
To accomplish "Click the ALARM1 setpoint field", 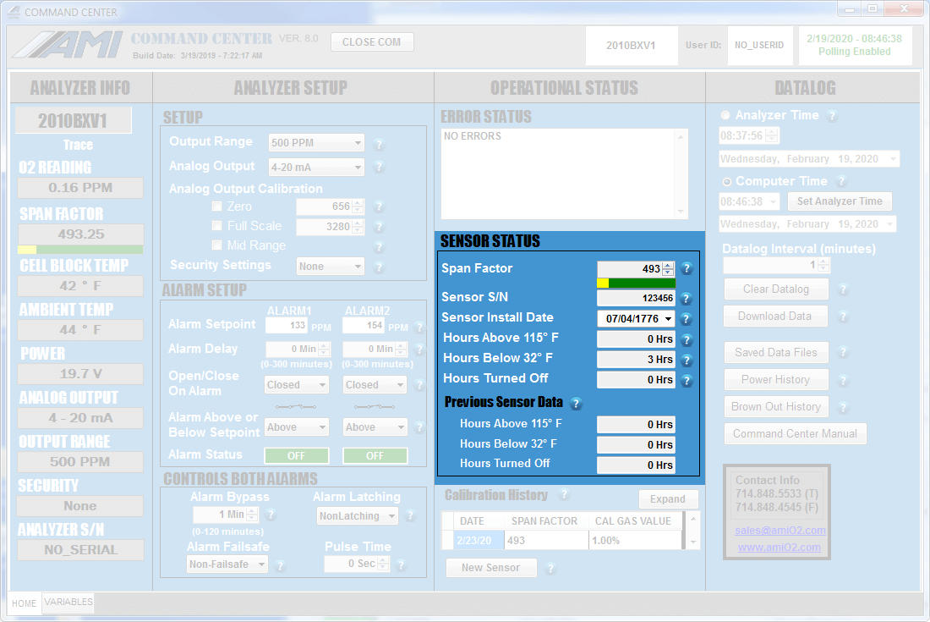I will [x=286, y=325].
